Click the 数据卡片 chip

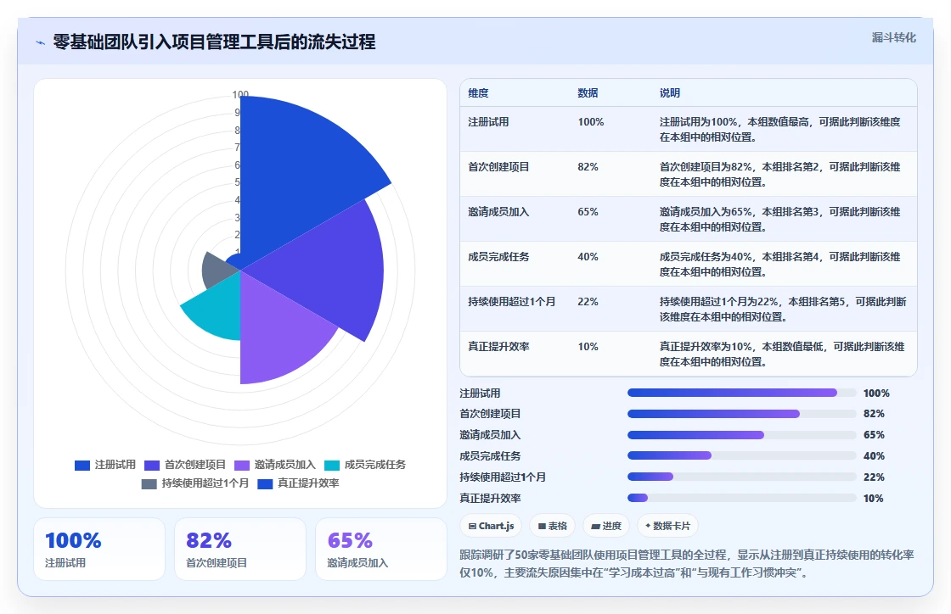tap(667, 526)
